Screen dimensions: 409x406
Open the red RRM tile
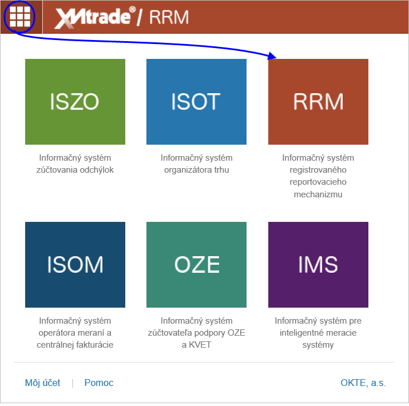pyautogui.click(x=318, y=102)
